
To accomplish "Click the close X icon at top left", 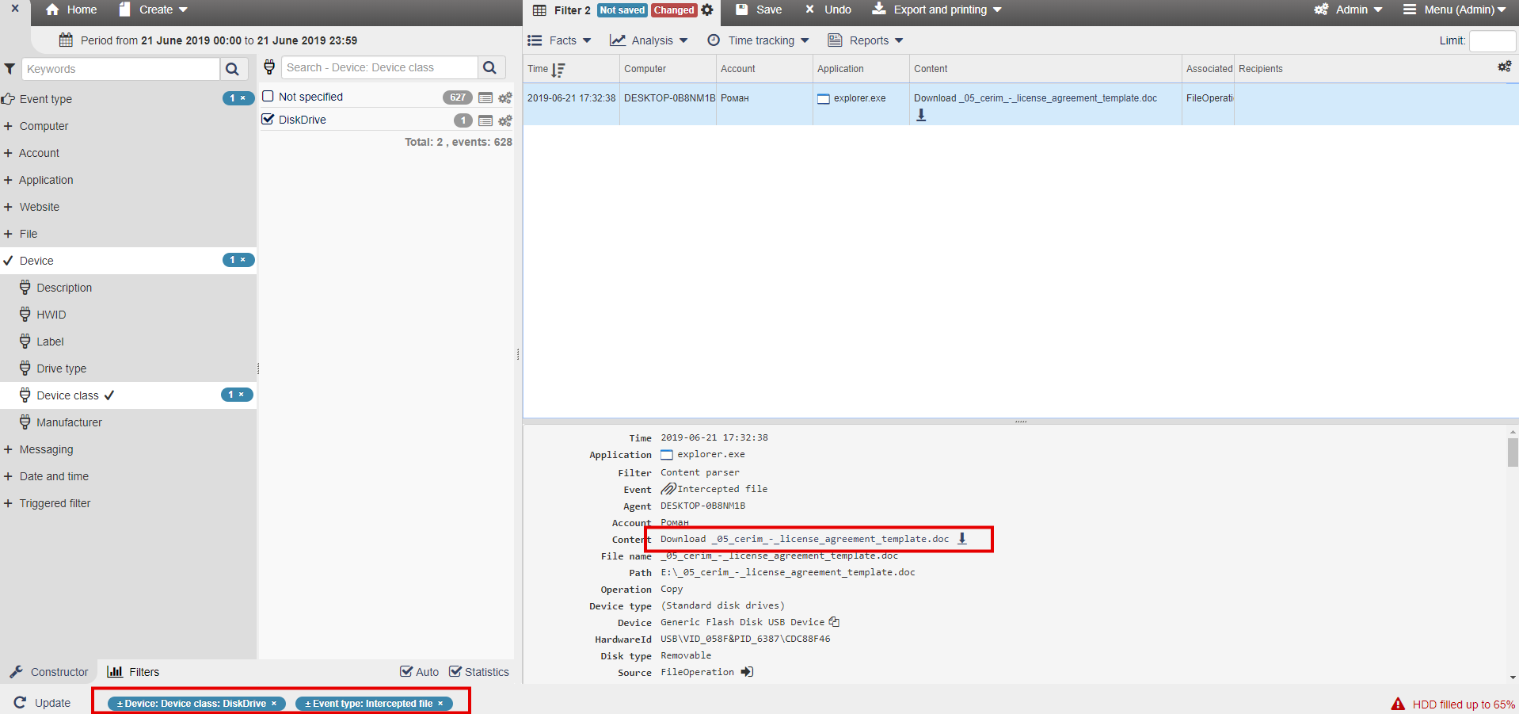I will (14, 10).
